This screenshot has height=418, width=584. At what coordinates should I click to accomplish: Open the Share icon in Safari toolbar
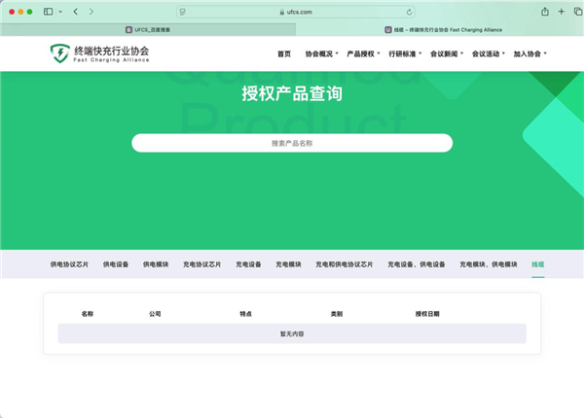click(544, 11)
